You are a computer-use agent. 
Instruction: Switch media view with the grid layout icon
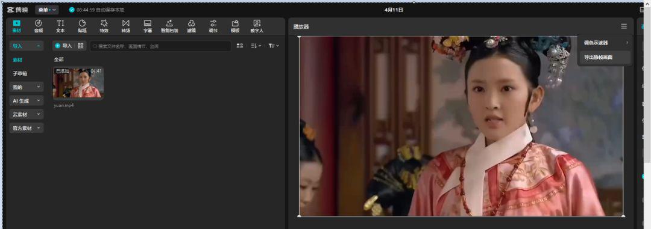pos(239,46)
